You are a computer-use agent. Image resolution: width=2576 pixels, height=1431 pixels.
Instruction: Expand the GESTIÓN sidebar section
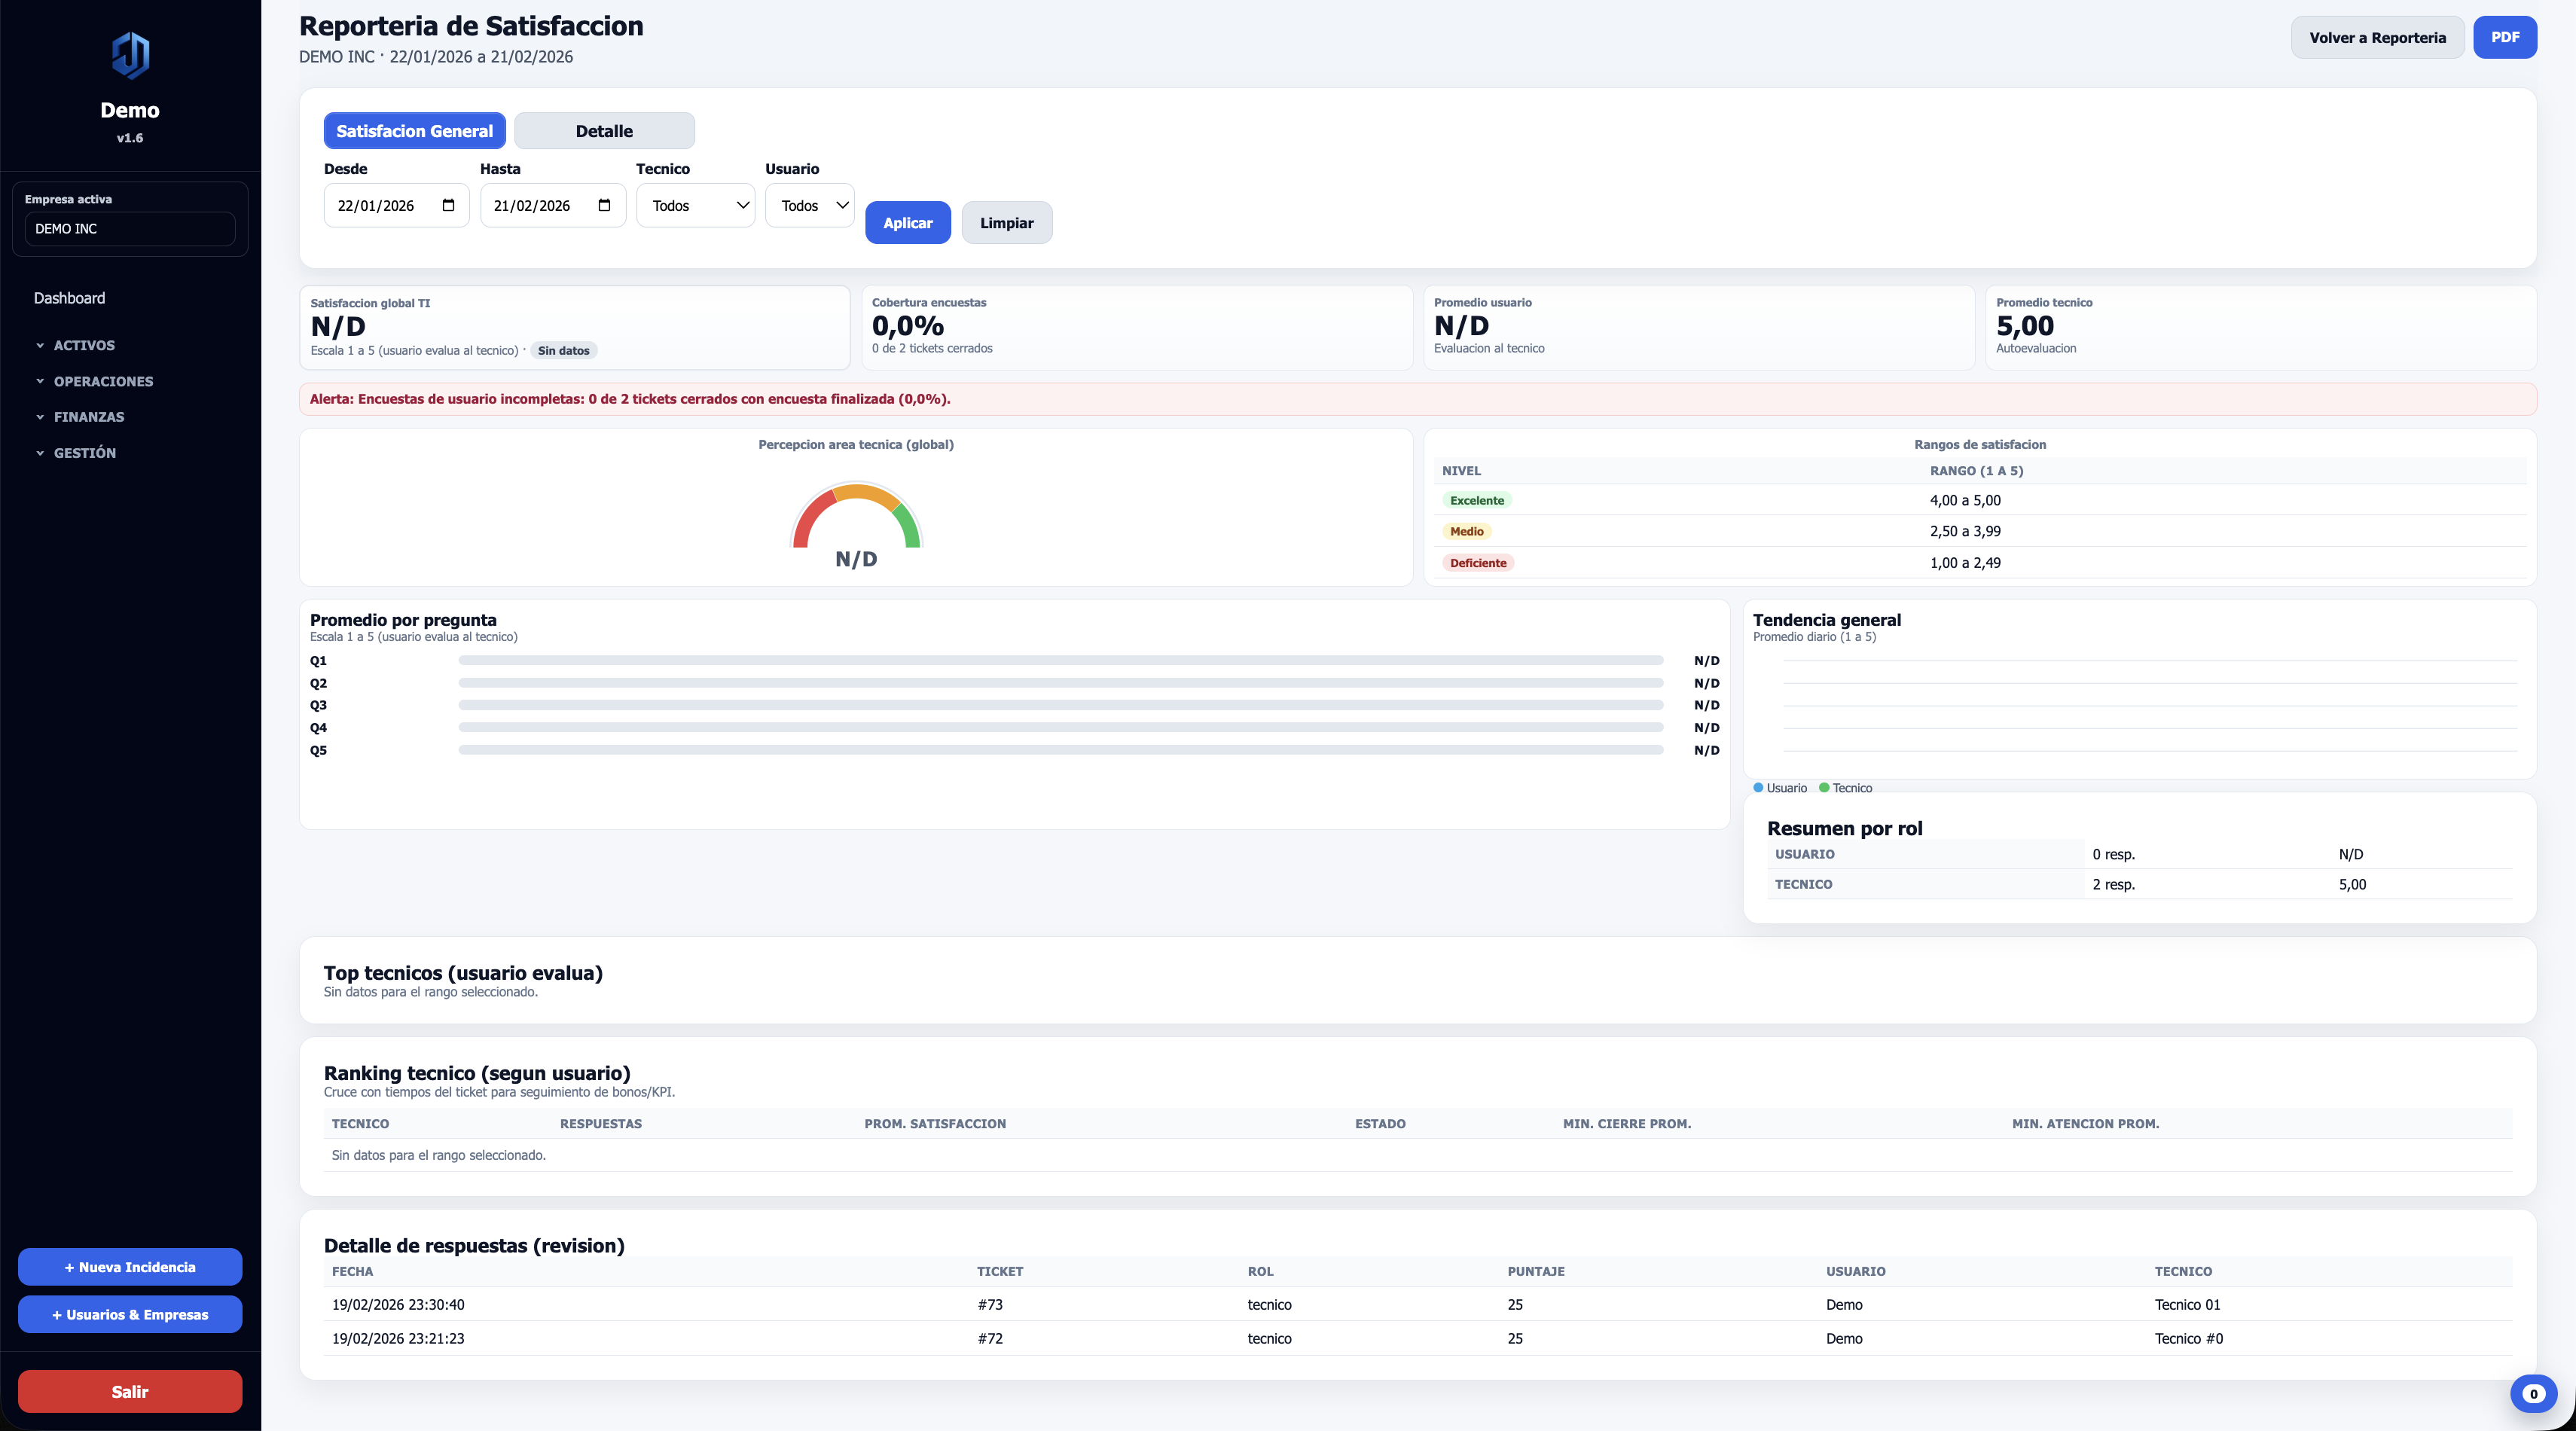click(85, 453)
